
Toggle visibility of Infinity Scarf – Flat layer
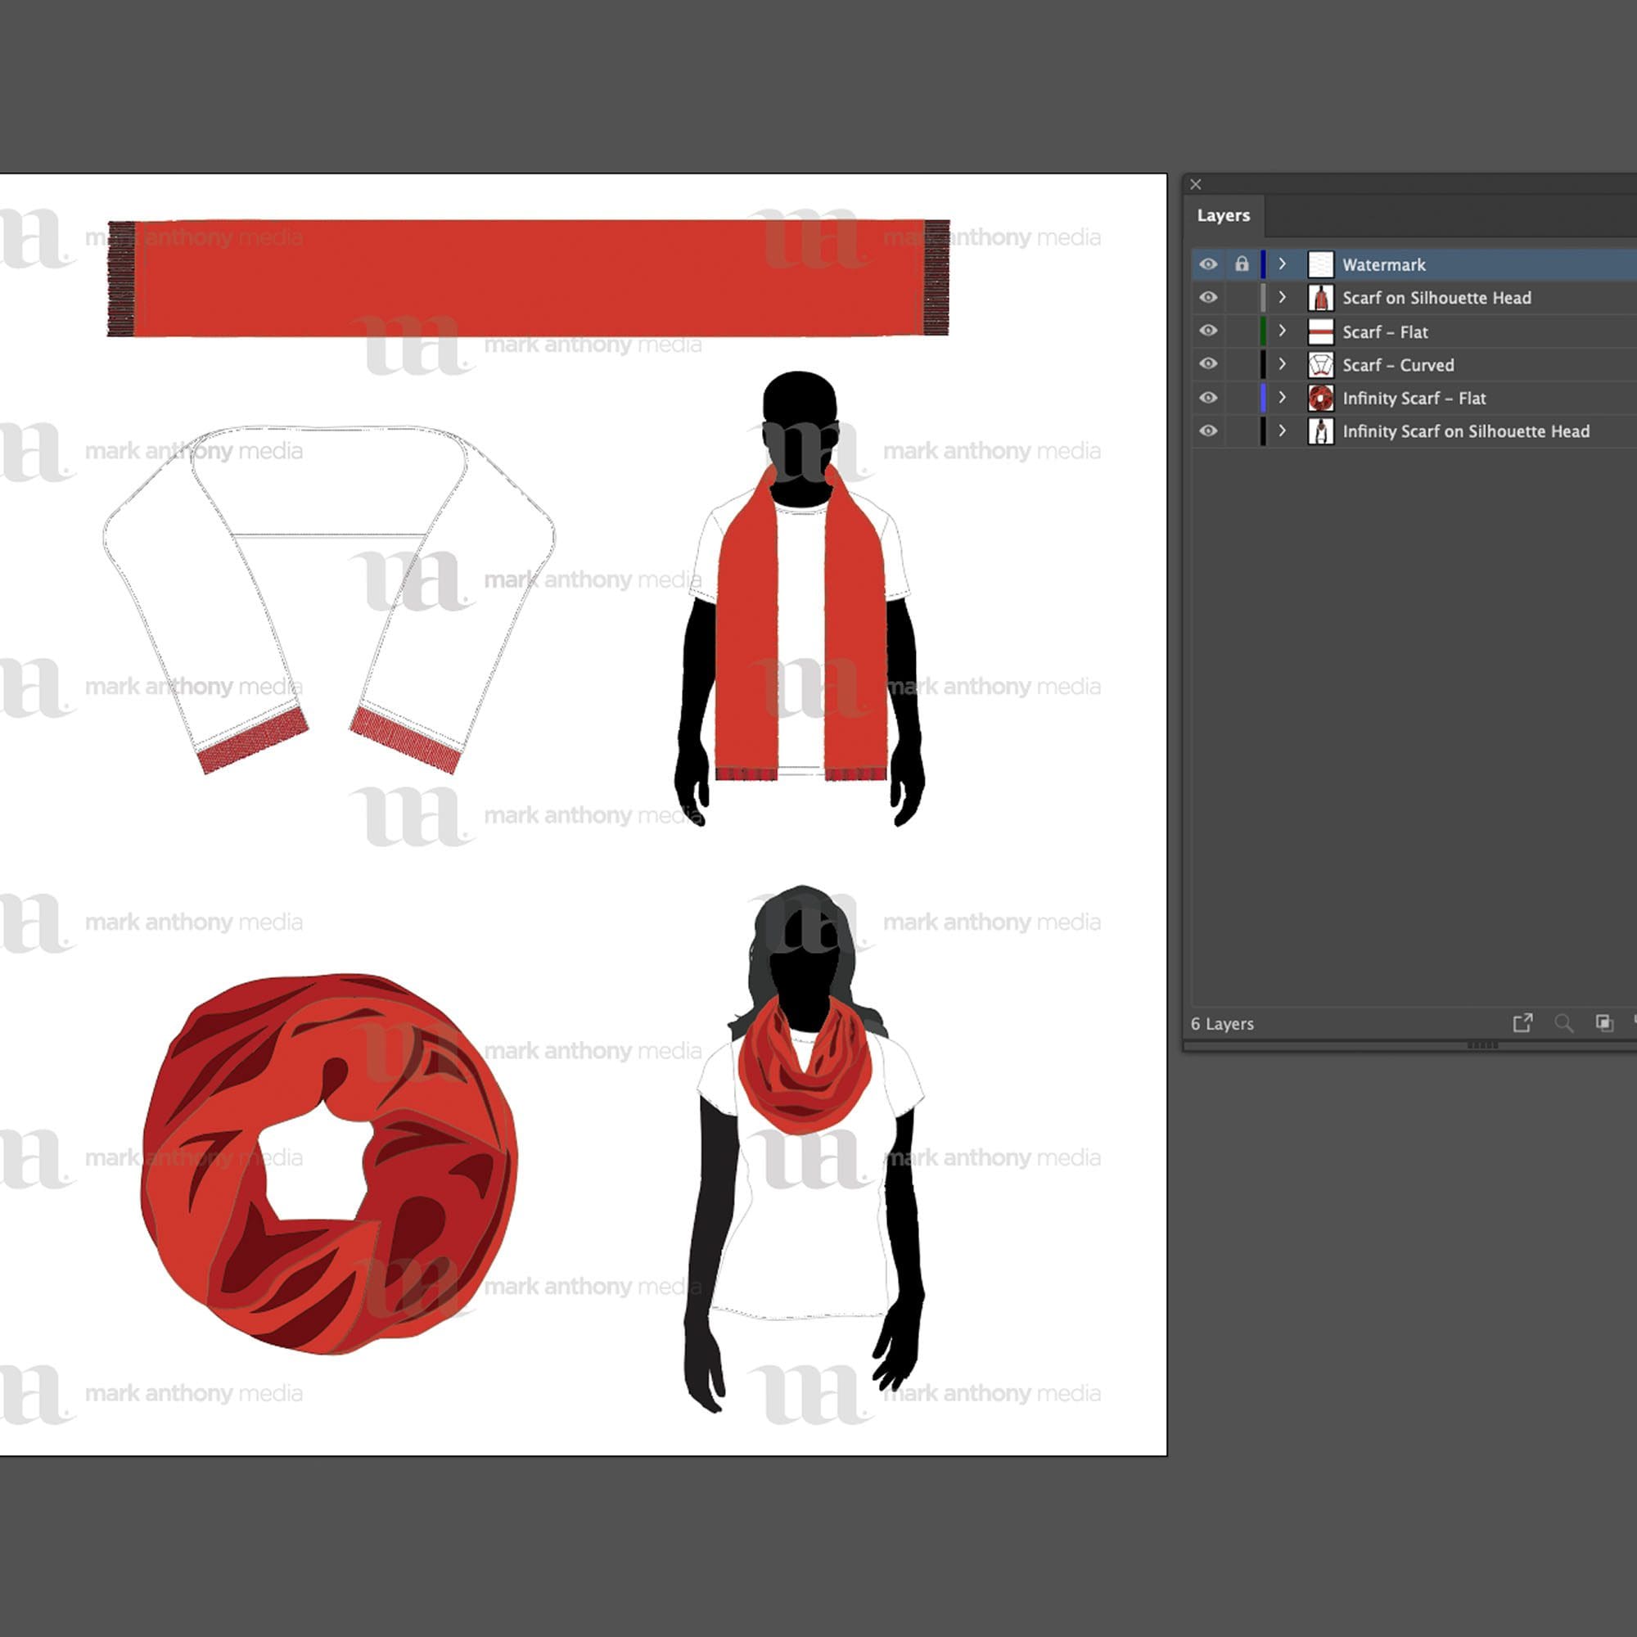point(1207,399)
